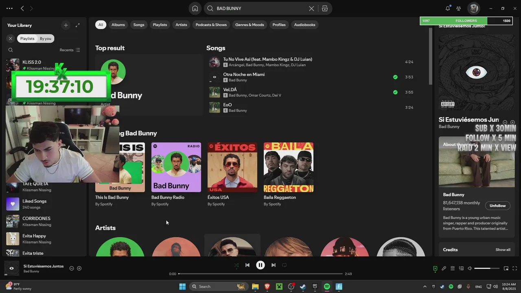Open the play queue icon
Screen dimensions: 521x293
453,269
